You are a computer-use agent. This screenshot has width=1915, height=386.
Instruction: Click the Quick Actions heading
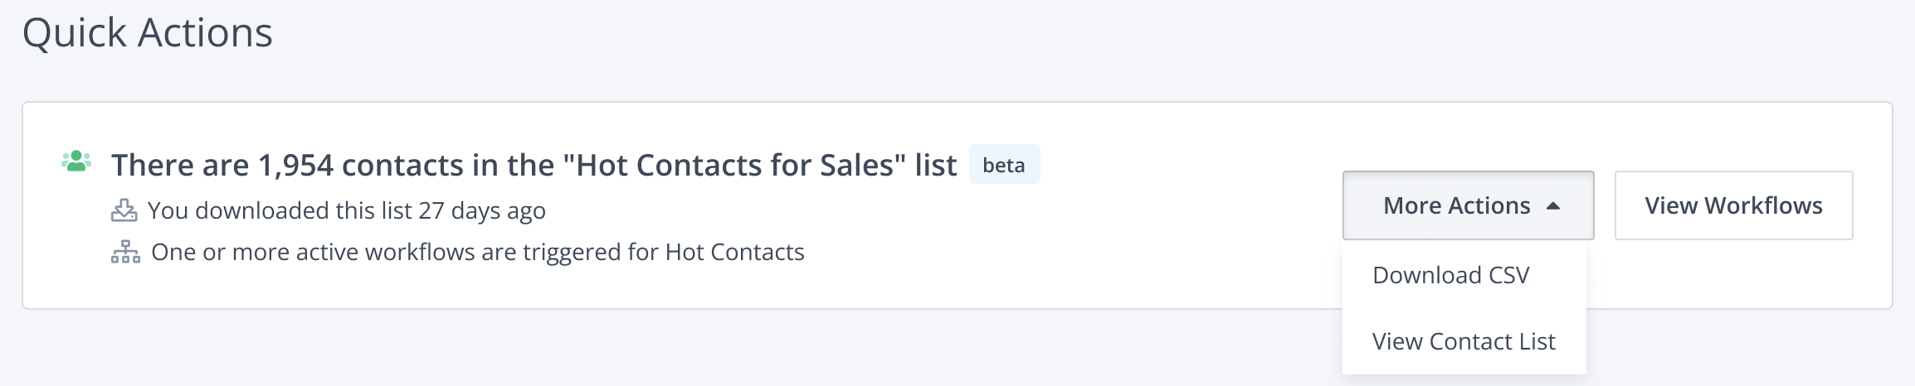click(147, 33)
